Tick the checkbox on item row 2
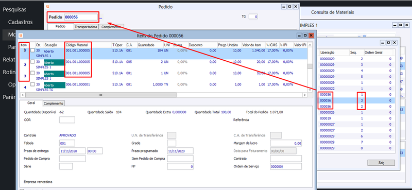The height and width of the screenshot is (190, 412). pyautogui.click(x=32, y=62)
